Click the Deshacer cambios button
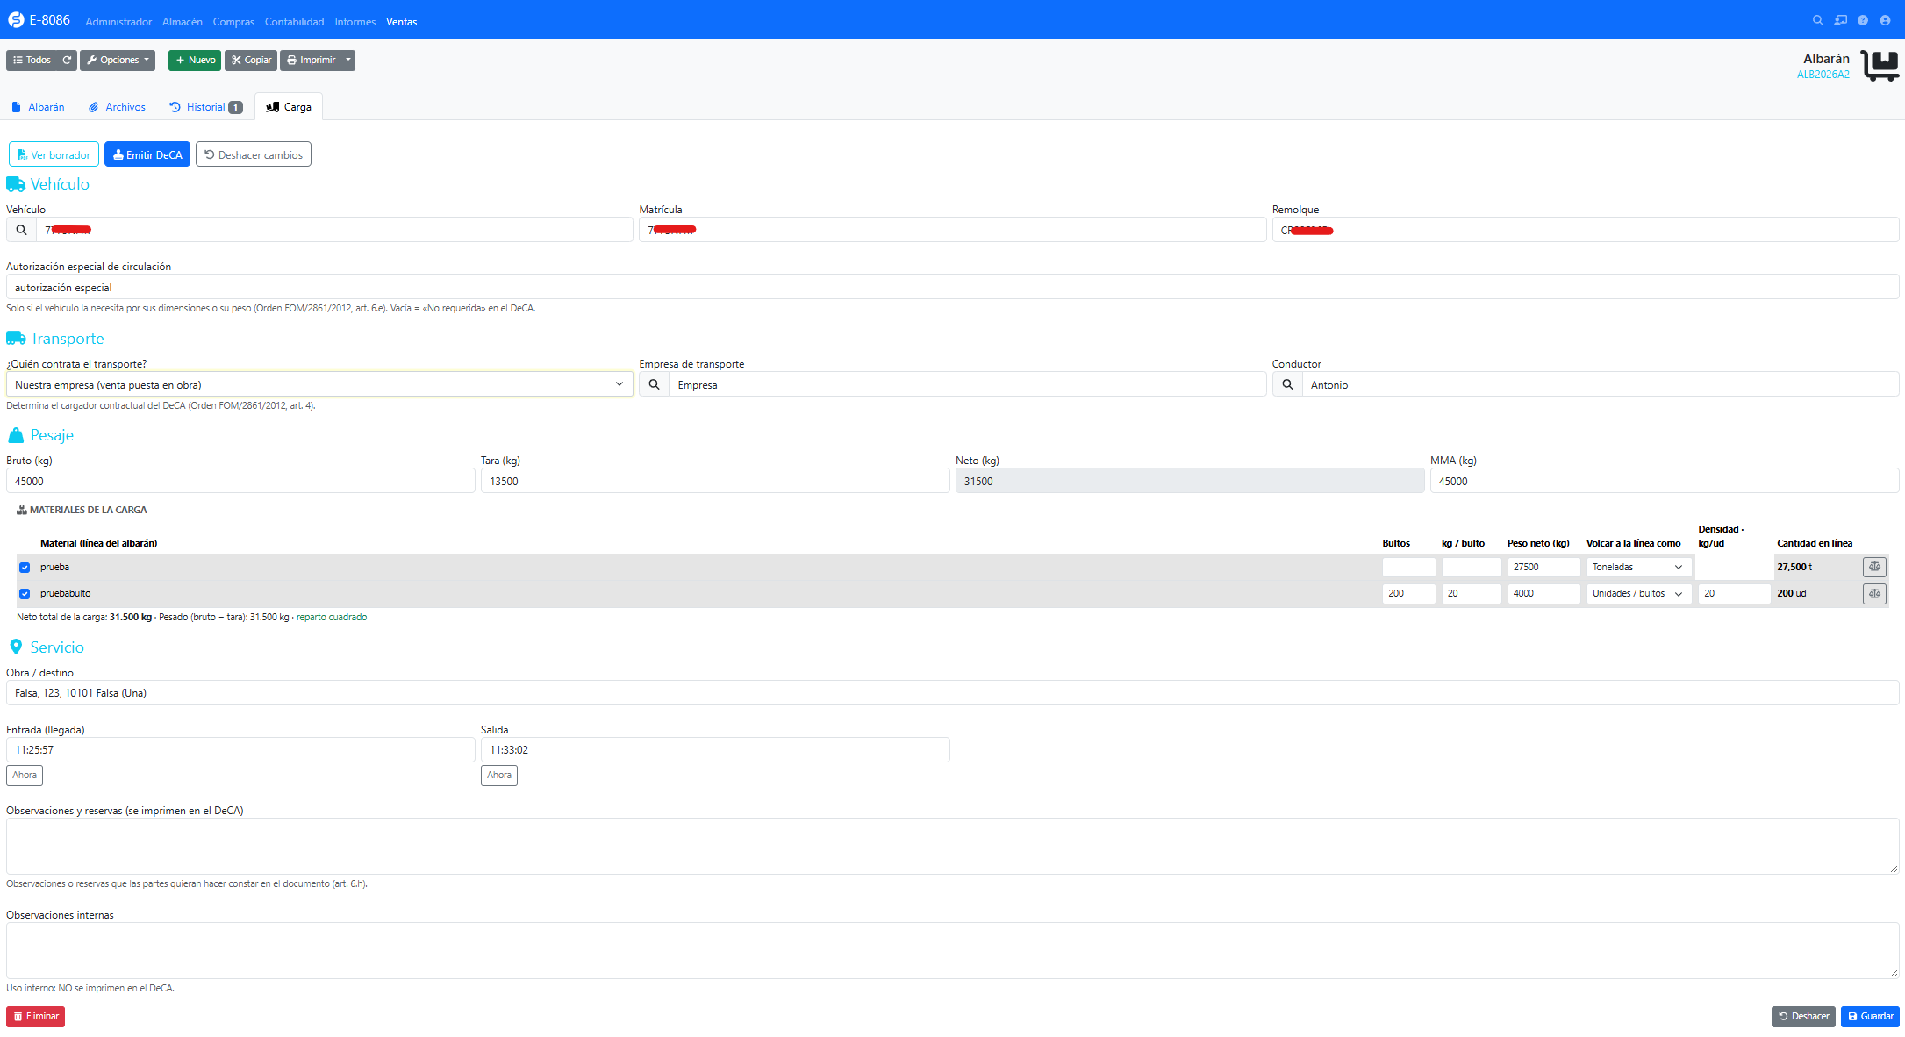Image resolution: width=1905 pixels, height=1037 pixels. [254, 154]
